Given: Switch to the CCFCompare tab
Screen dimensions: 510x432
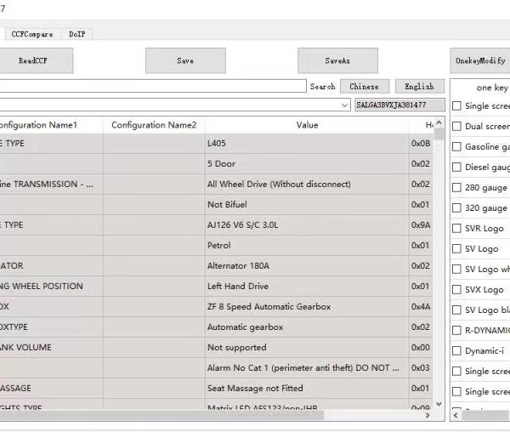Looking at the screenshot, I should 32,34.
